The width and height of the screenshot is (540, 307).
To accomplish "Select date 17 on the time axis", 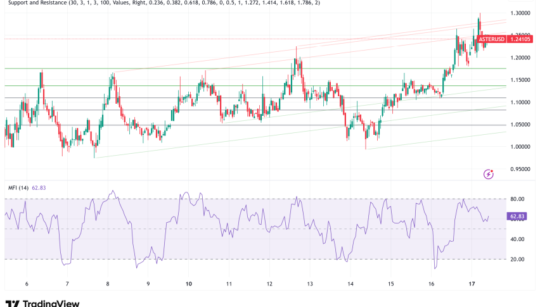I will tap(471, 284).
